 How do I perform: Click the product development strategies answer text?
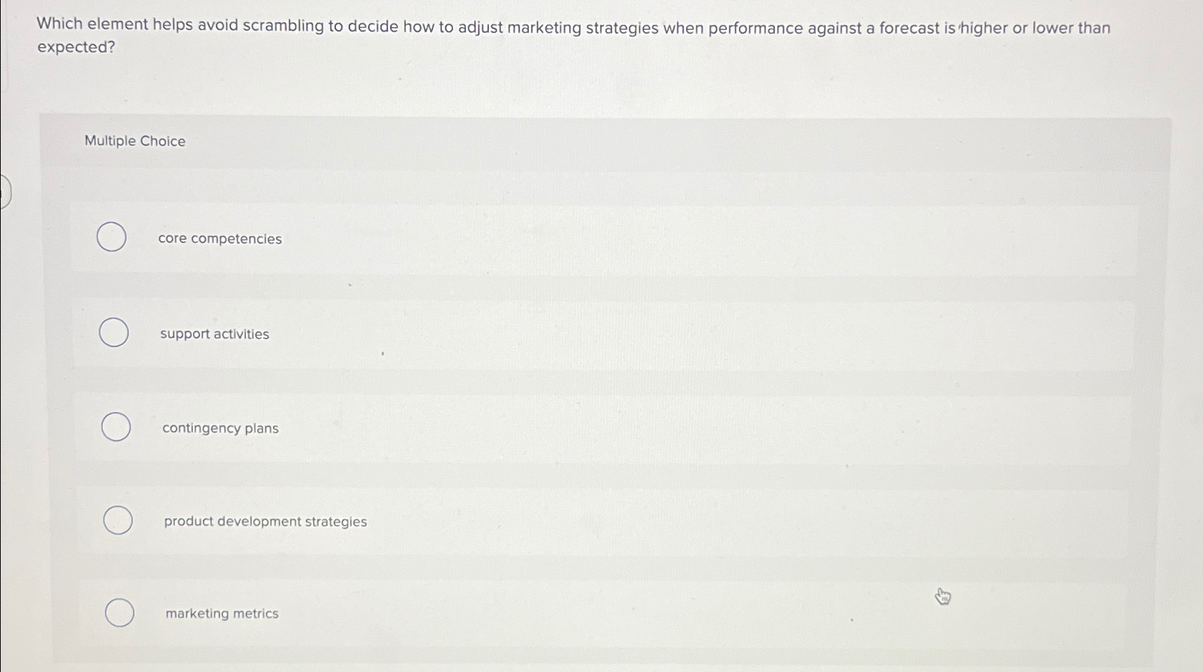[264, 521]
